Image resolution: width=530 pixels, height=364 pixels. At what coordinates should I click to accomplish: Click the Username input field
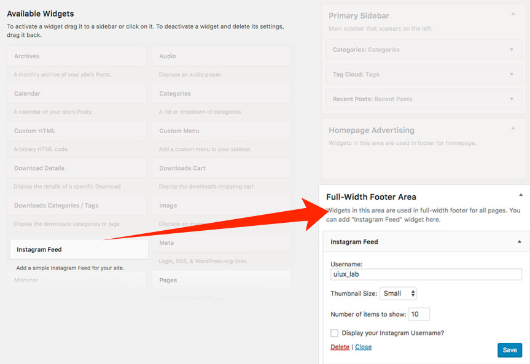pyautogui.click(x=426, y=274)
